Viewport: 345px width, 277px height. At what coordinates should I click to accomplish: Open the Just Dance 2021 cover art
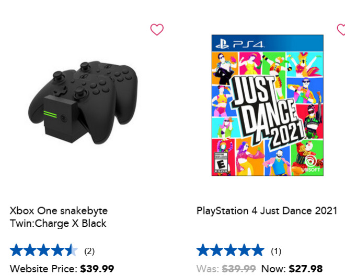[x=267, y=105]
